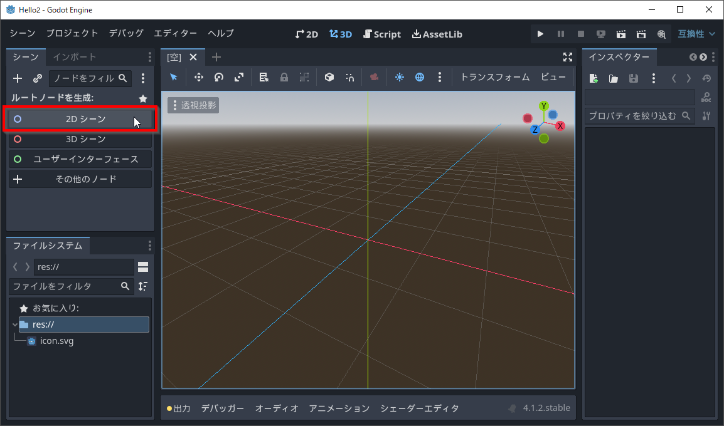The image size is (724, 426).
Task: Click the Z axis on view gizmo
Action: coord(535,130)
